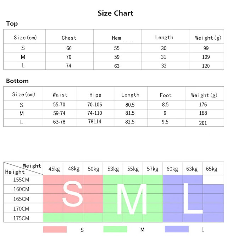Select the Top section heading
The image size is (227, 240).
[x=12, y=24]
